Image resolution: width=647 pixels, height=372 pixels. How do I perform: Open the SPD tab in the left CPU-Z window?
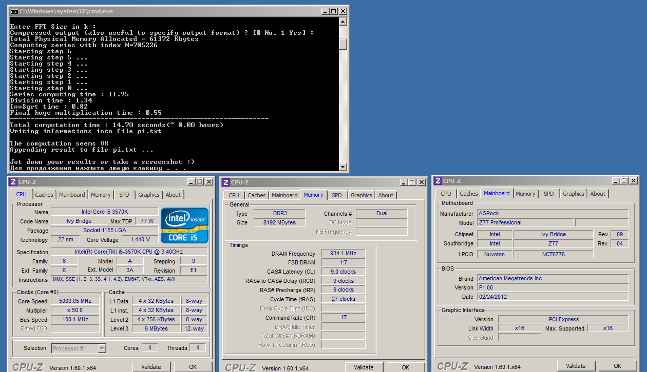coord(124,195)
